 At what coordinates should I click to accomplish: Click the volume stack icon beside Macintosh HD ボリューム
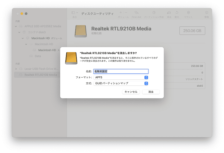(27, 38)
